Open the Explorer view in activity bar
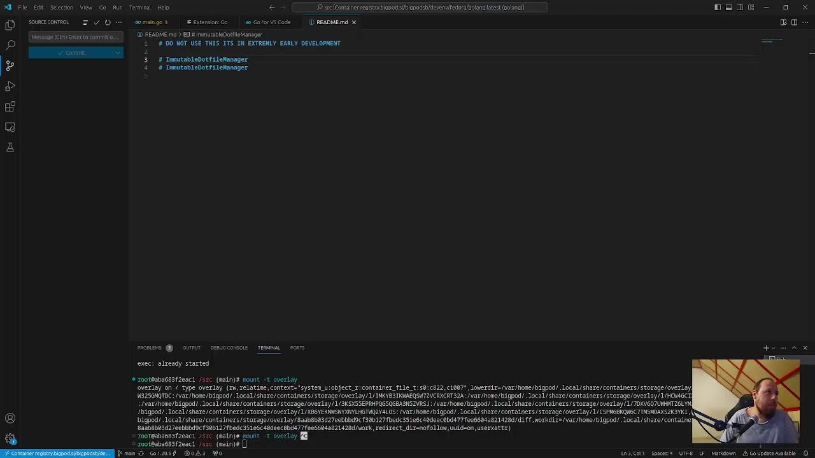Screen dimensions: 815x458 (x=10, y=25)
